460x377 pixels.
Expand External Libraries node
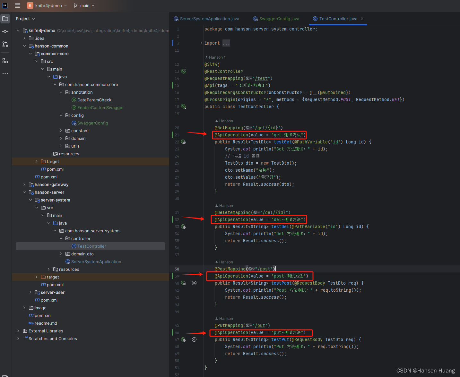[18, 331]
